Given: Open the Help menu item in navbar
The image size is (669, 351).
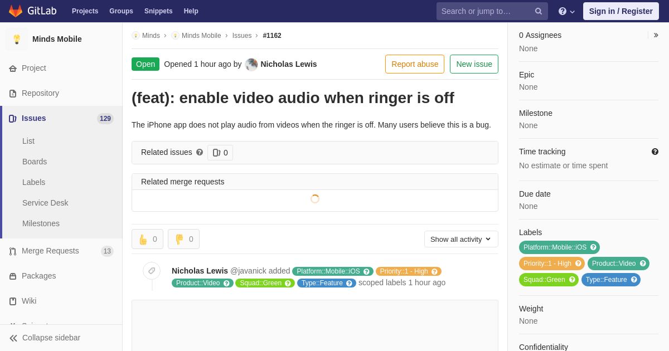Looking at the screenshot, I should (x=191, y=11).
